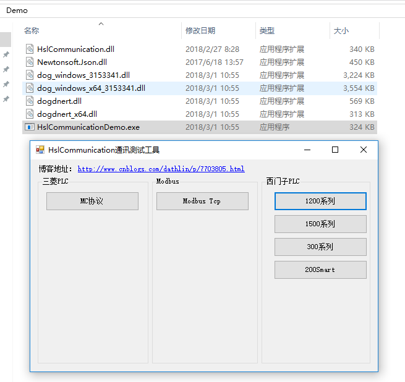Image resolution: width=405 pixels, height=382 pixels.
Task: Open the Siemens 1500系列 button
Action: (x=320, y=224)
